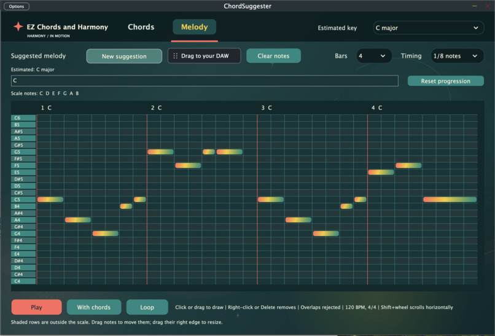Select the F5 note in bar 4

[x=408, y=165]
